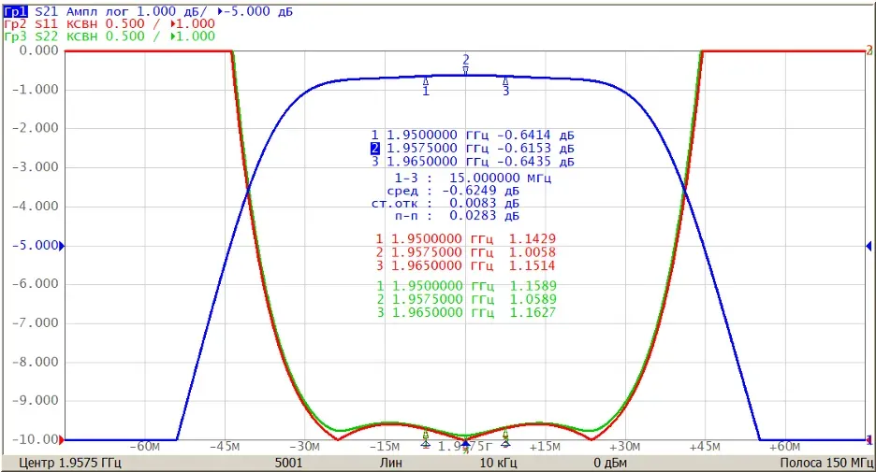Click the 10 кГц IF bandwidth field
876x472 pixels.
coord(498,463)
